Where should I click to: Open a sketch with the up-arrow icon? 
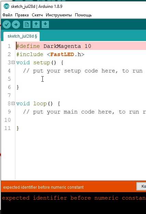[36, 24]
